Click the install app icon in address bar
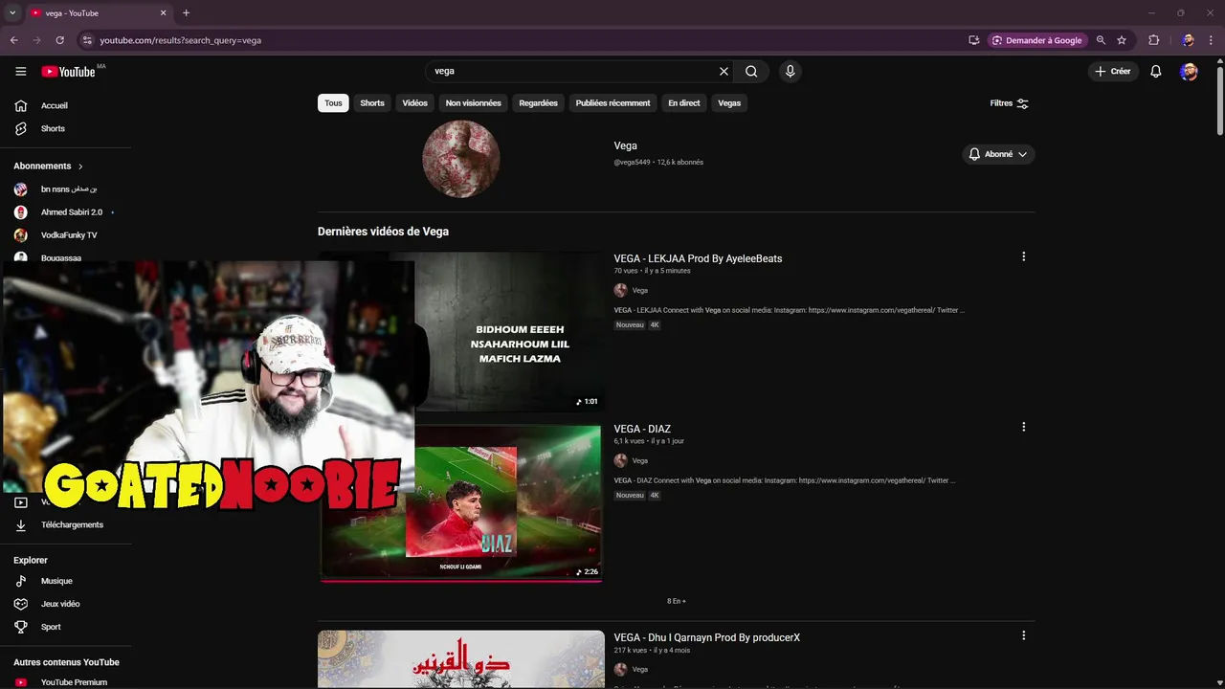The width and height of the screenshot is (1225, 689). (973, 40)
